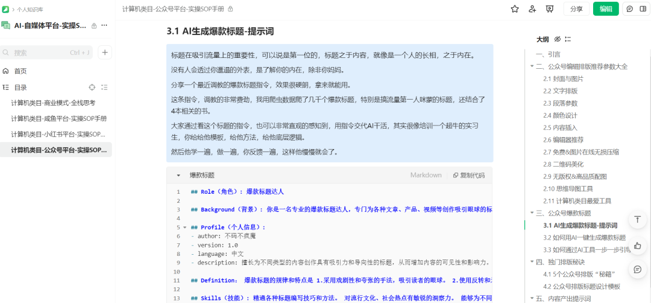651x303 pixels.
Task: Focus the 搜索 search field
Action: click(x=46, y=53)
